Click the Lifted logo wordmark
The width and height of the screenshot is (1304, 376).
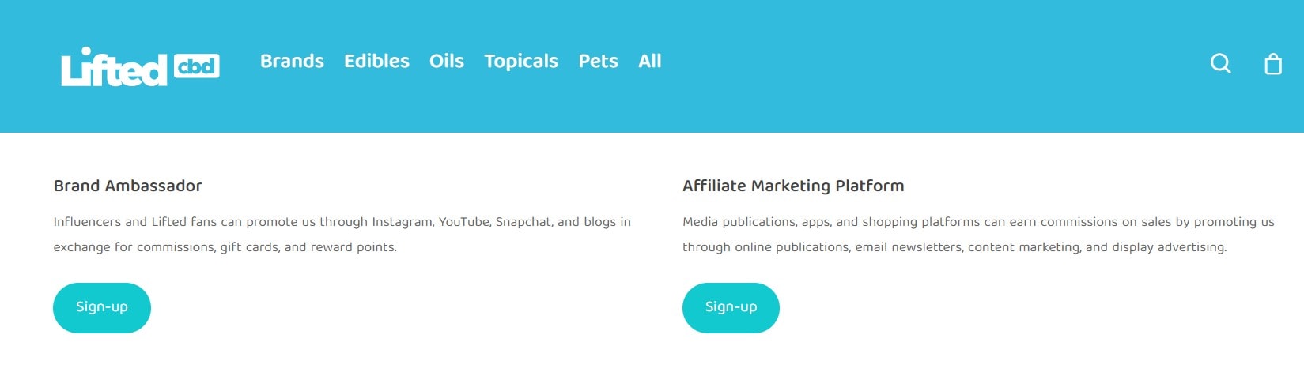[114, 68]
